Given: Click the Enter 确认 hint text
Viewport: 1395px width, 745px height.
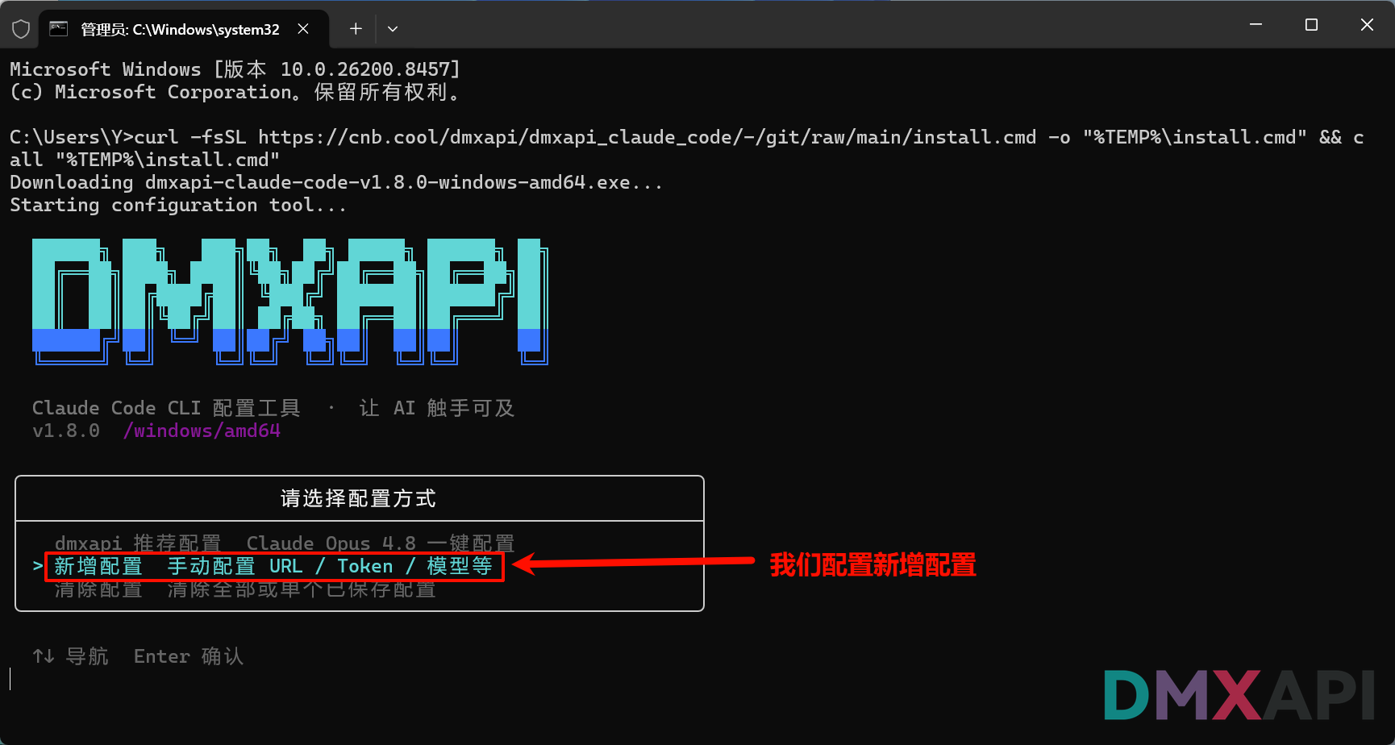Looking at the screenshot, I should click(189, 656).
